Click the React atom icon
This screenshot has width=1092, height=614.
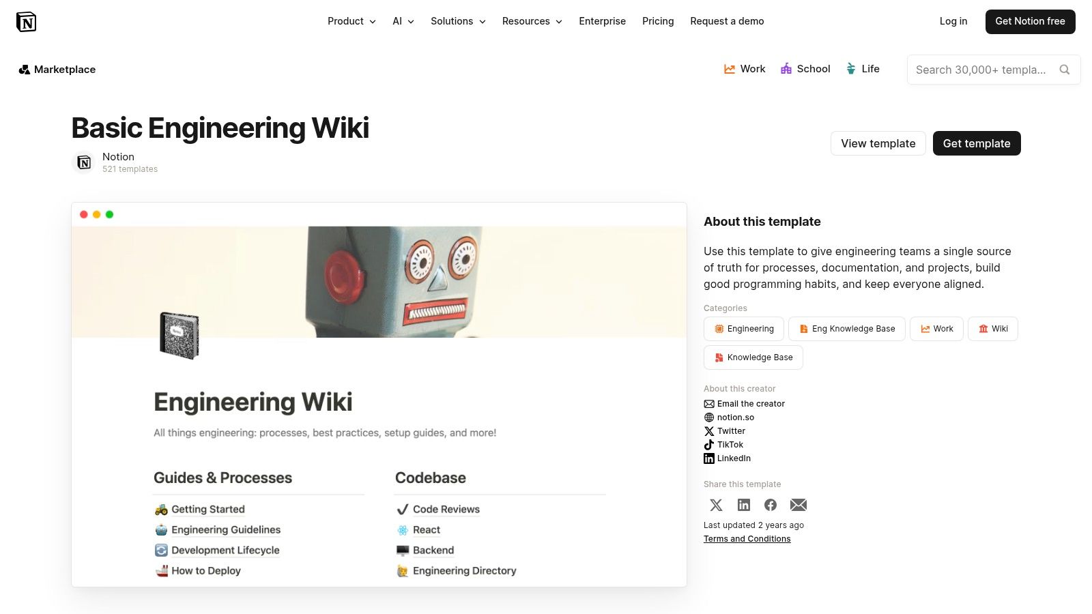pos(403,530)
